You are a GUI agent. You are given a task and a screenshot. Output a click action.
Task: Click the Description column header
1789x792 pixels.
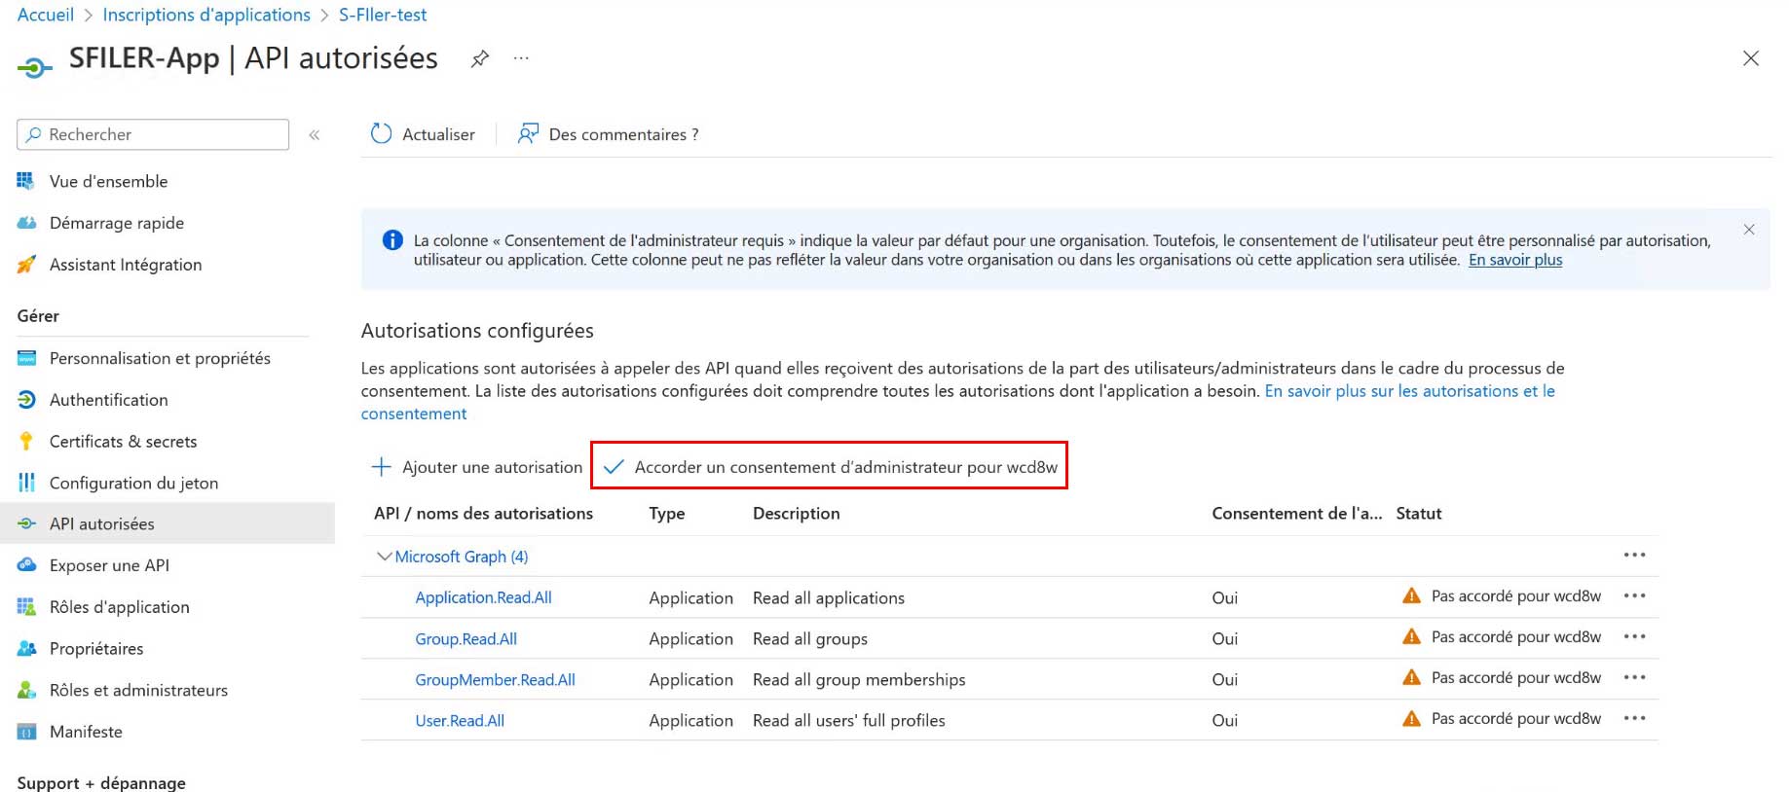pos(796,514)
